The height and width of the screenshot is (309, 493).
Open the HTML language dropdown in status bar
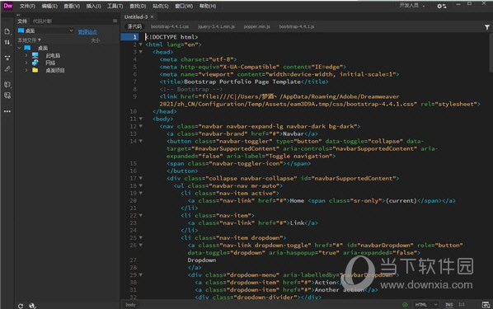pyautogui.click(x=426, y=305)
